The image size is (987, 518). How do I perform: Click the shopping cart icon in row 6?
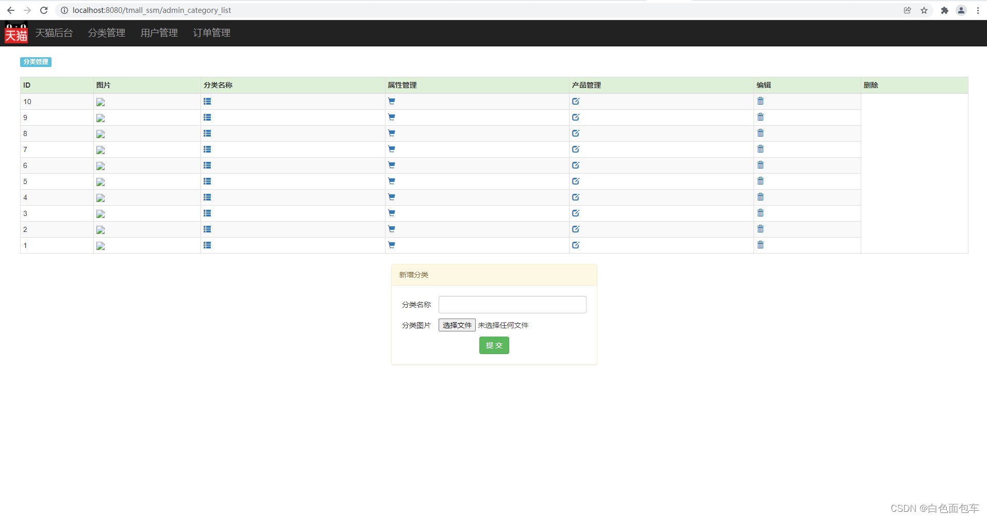(x=392, y=165)
